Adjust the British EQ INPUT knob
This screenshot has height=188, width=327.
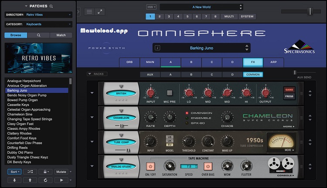[150, 92]
